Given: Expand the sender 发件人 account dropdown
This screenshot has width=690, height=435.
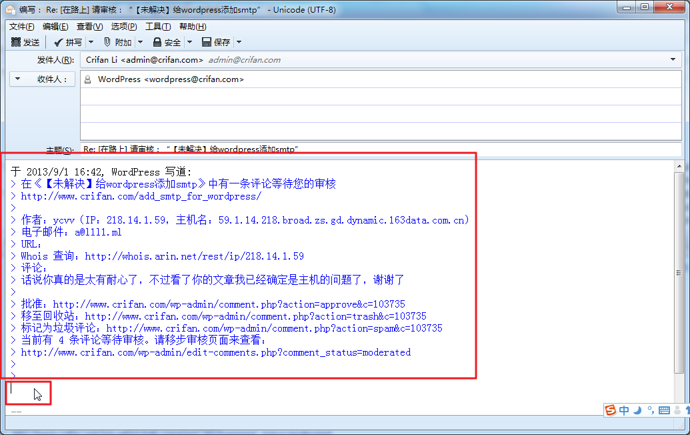Looking at the screenshot, I should click(x=673, y=59).
